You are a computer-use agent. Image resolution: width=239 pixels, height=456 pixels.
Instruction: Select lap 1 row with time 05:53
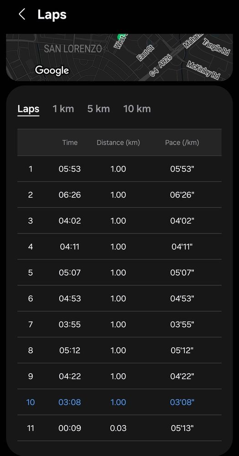click(x=119, y=169)
